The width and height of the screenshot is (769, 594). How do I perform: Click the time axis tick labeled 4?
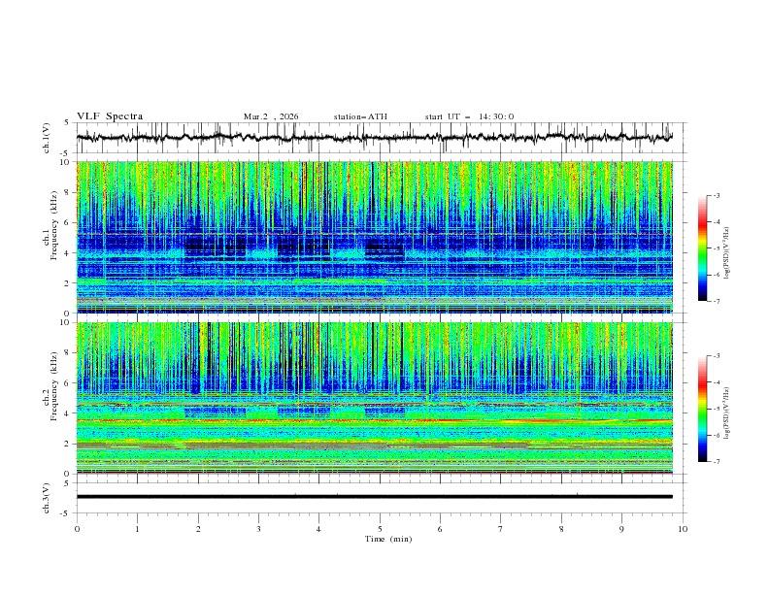(318, 529)
